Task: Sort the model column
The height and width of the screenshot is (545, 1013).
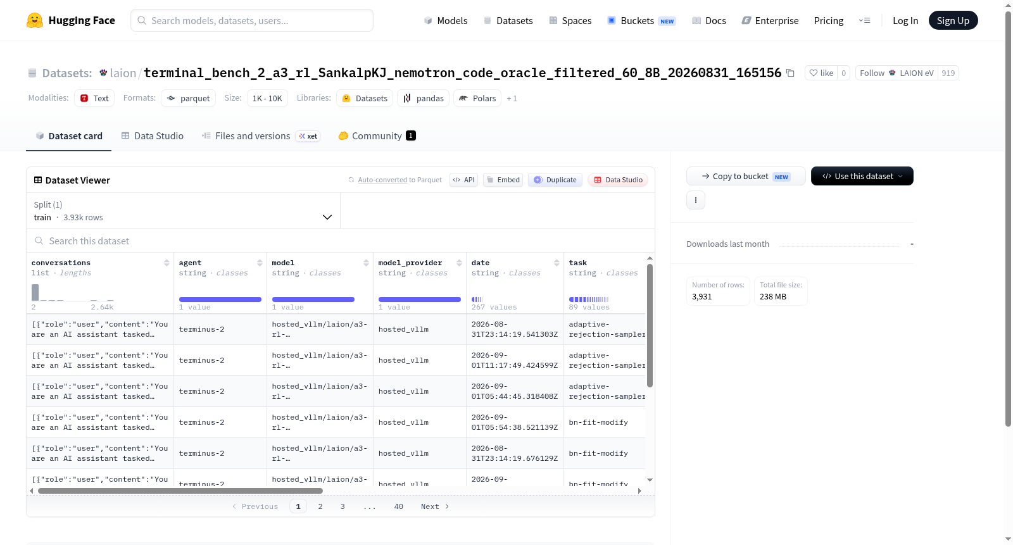Action: tap(366, 263)
